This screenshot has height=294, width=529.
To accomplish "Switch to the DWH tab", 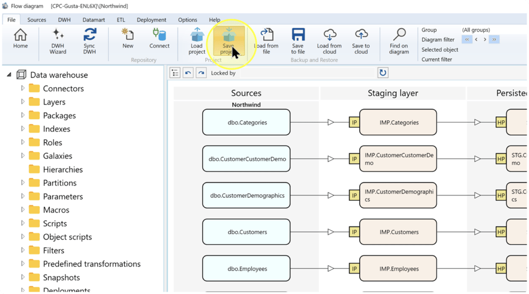I will pos(64,19).
